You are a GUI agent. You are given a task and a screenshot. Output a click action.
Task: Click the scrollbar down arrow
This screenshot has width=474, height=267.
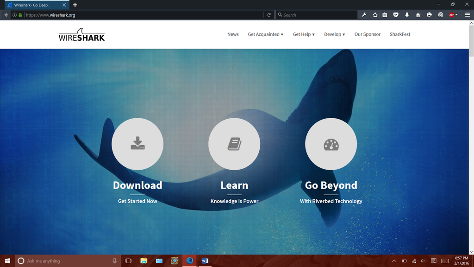click(471, 252)
